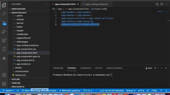Open the Search view in activity bar
Viewport: 170px width, 95px height.
pyautogui.click(x=4, y=14)
